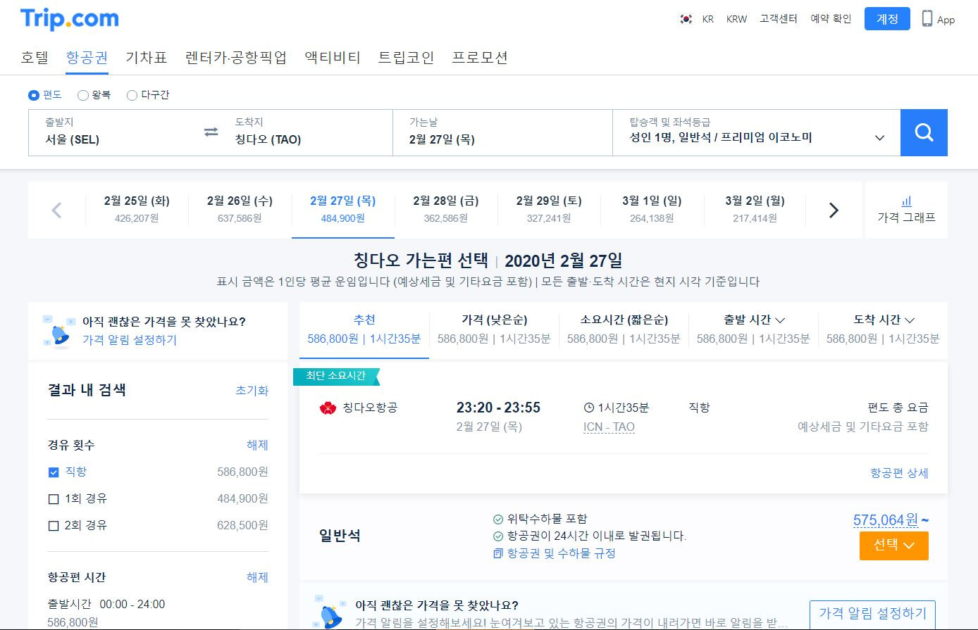The image size is (978, 630).
Task: Open the 가격 그래프 chart icon
Action: click(906, 201)
